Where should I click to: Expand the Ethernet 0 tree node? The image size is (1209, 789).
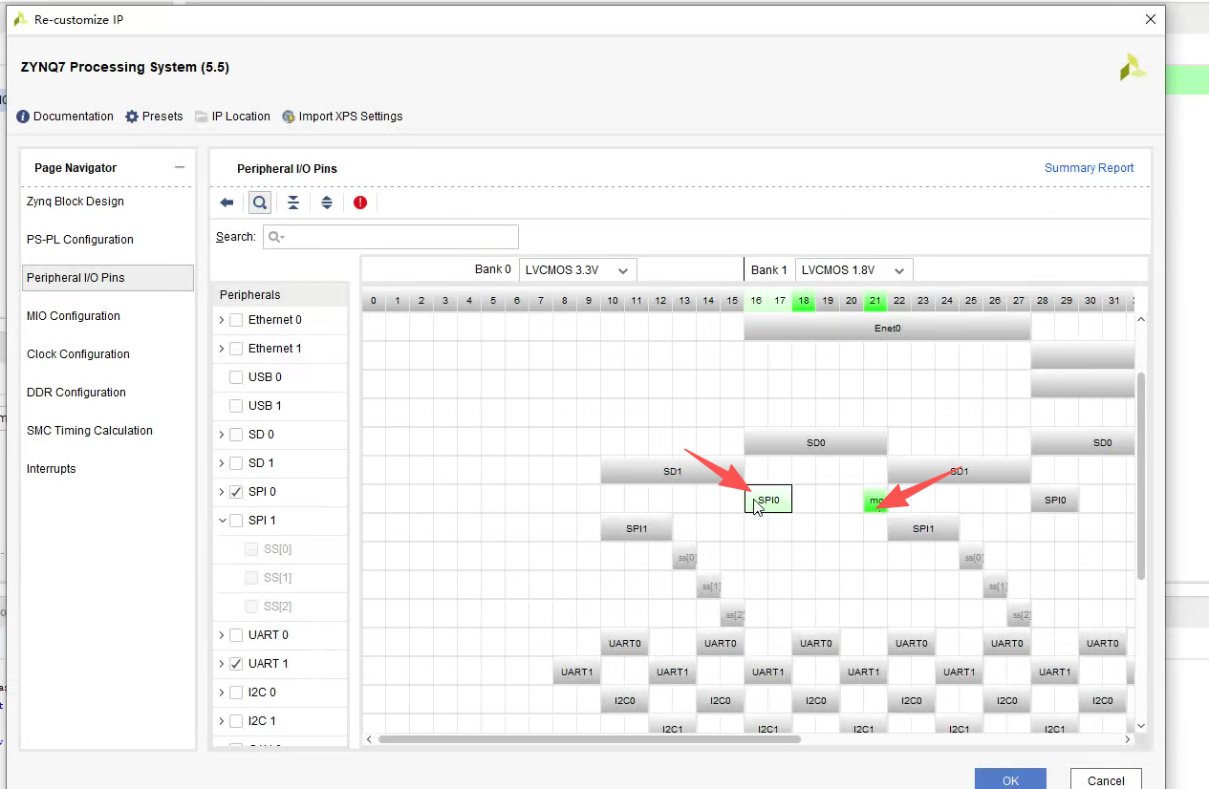pos(222,320)
